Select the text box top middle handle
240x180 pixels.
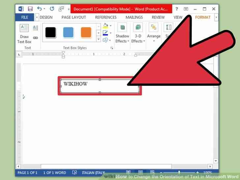[100, 79]
